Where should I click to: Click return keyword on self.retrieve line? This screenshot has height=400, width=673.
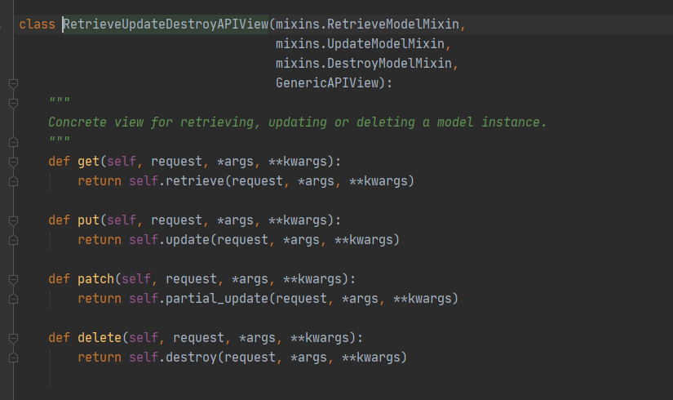[x=100, y=181]
